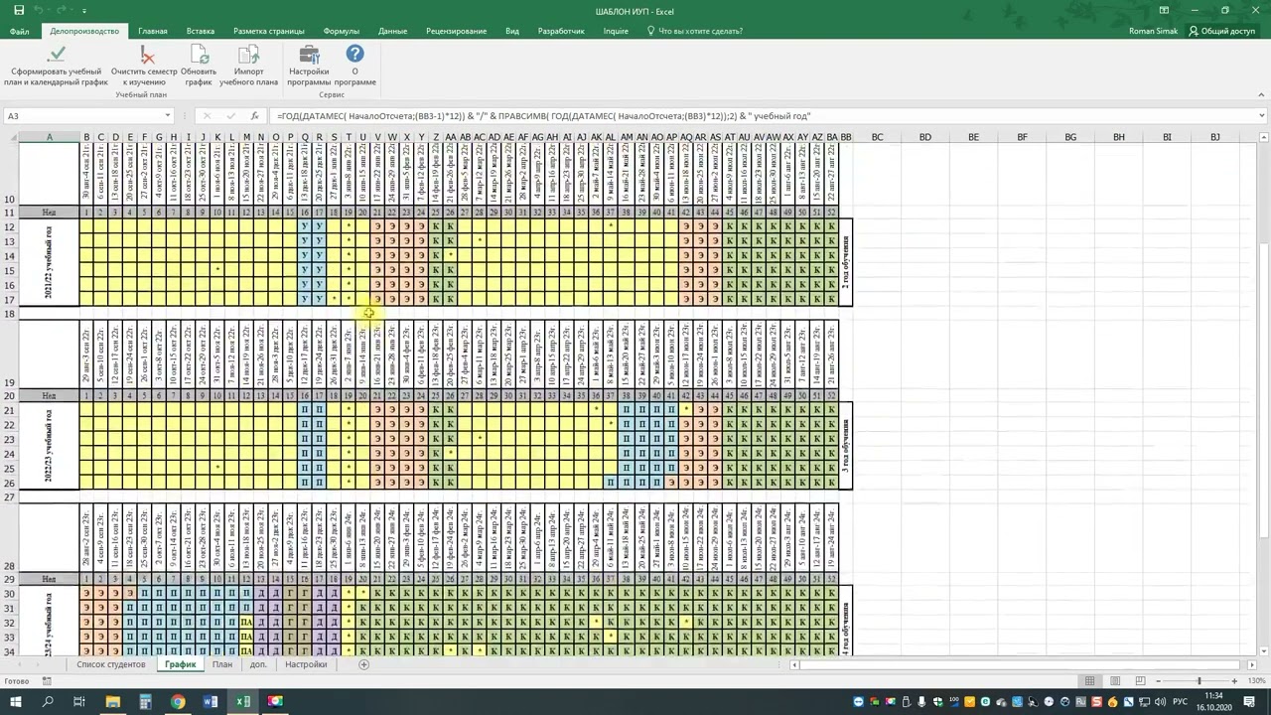Switch to Page Break Preview icon
1271x715 pixels.
pyautogui.click(x=1141, y=681)
